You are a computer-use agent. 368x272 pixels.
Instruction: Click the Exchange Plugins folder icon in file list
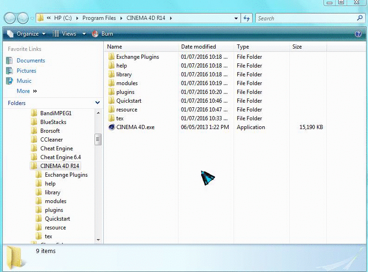coord(112,57)
